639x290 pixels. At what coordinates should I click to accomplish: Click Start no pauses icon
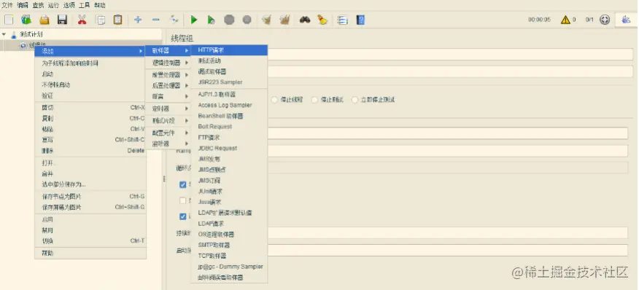[x=211, y=20]
